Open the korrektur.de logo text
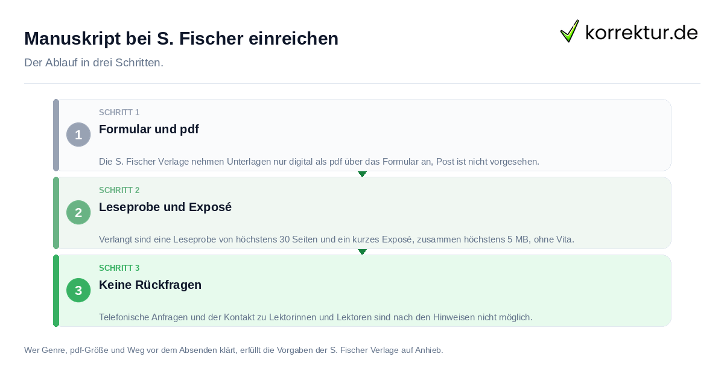724x380 pixels. (x=641, y=32)
